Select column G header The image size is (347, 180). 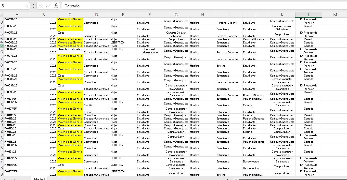tap(176, 15)
